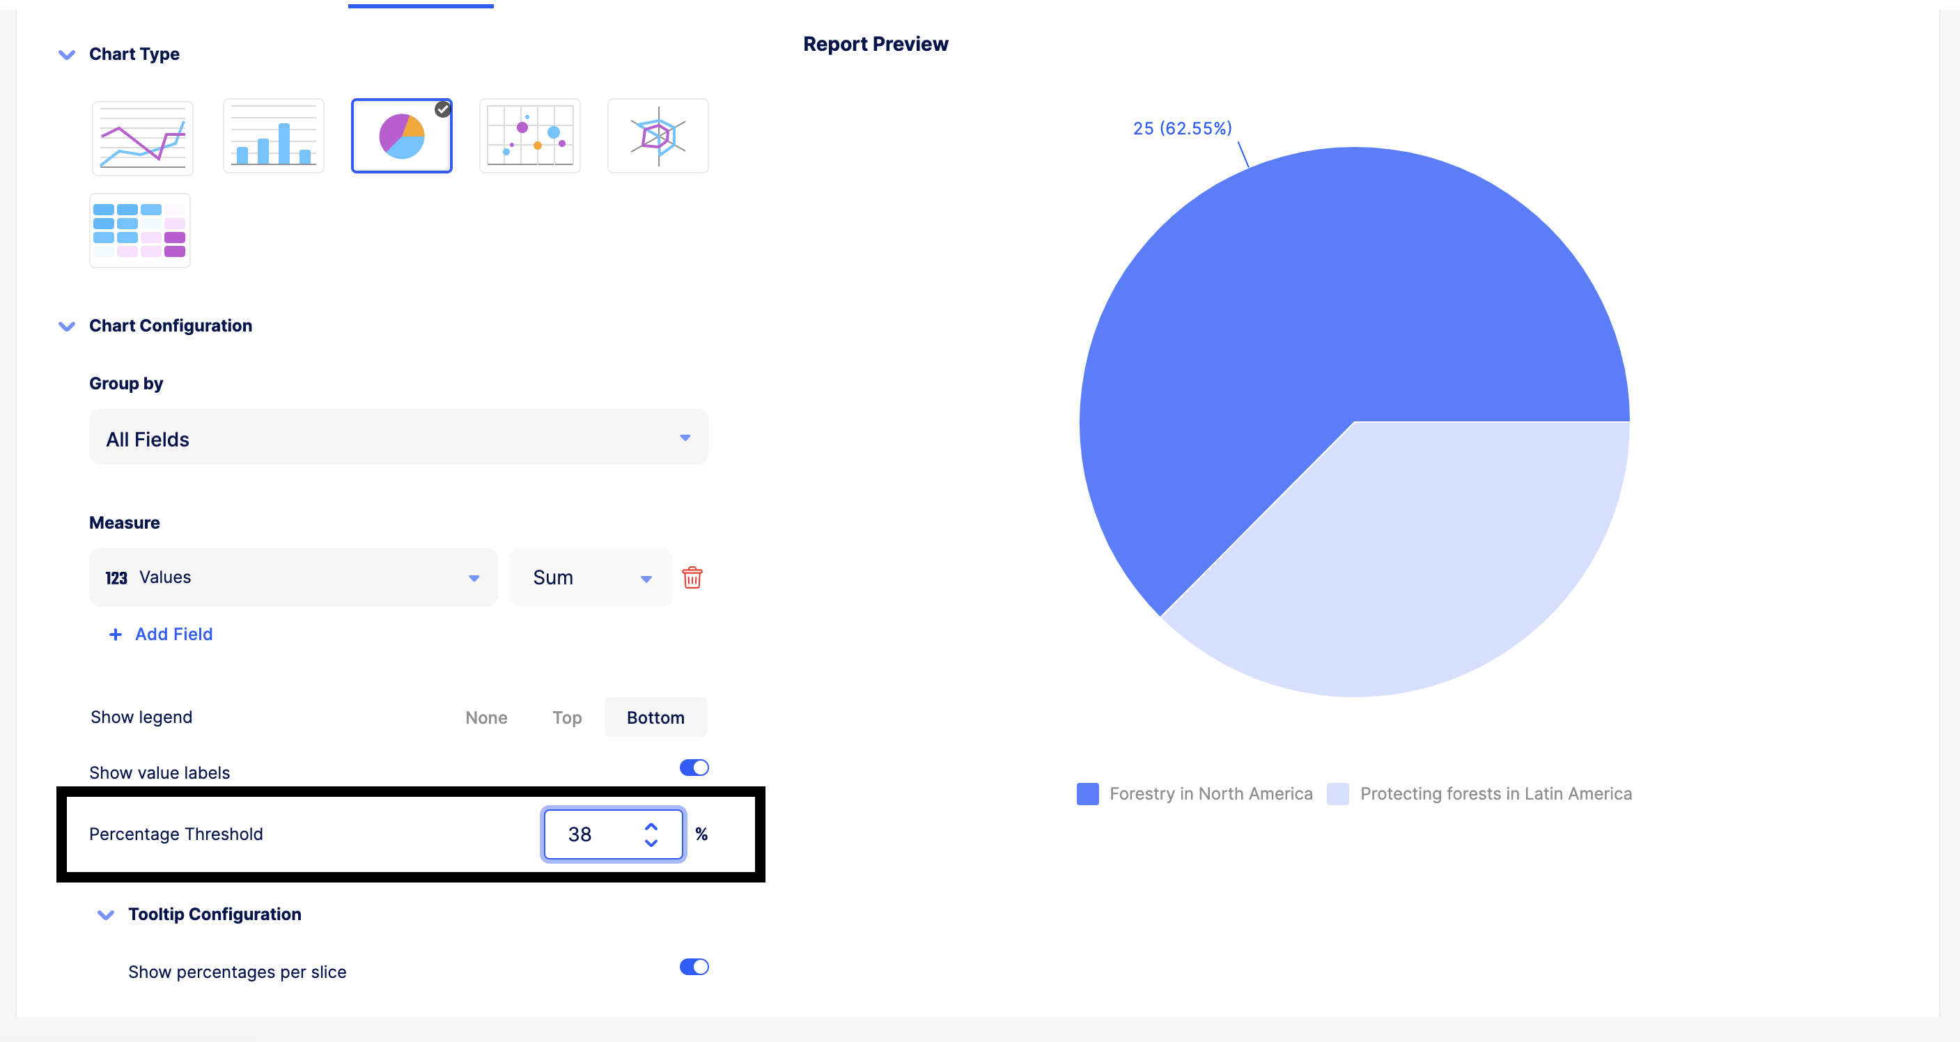Select the pie chart type icon
Viewport: 1960px width, 1042px height.
pos(401,137)
